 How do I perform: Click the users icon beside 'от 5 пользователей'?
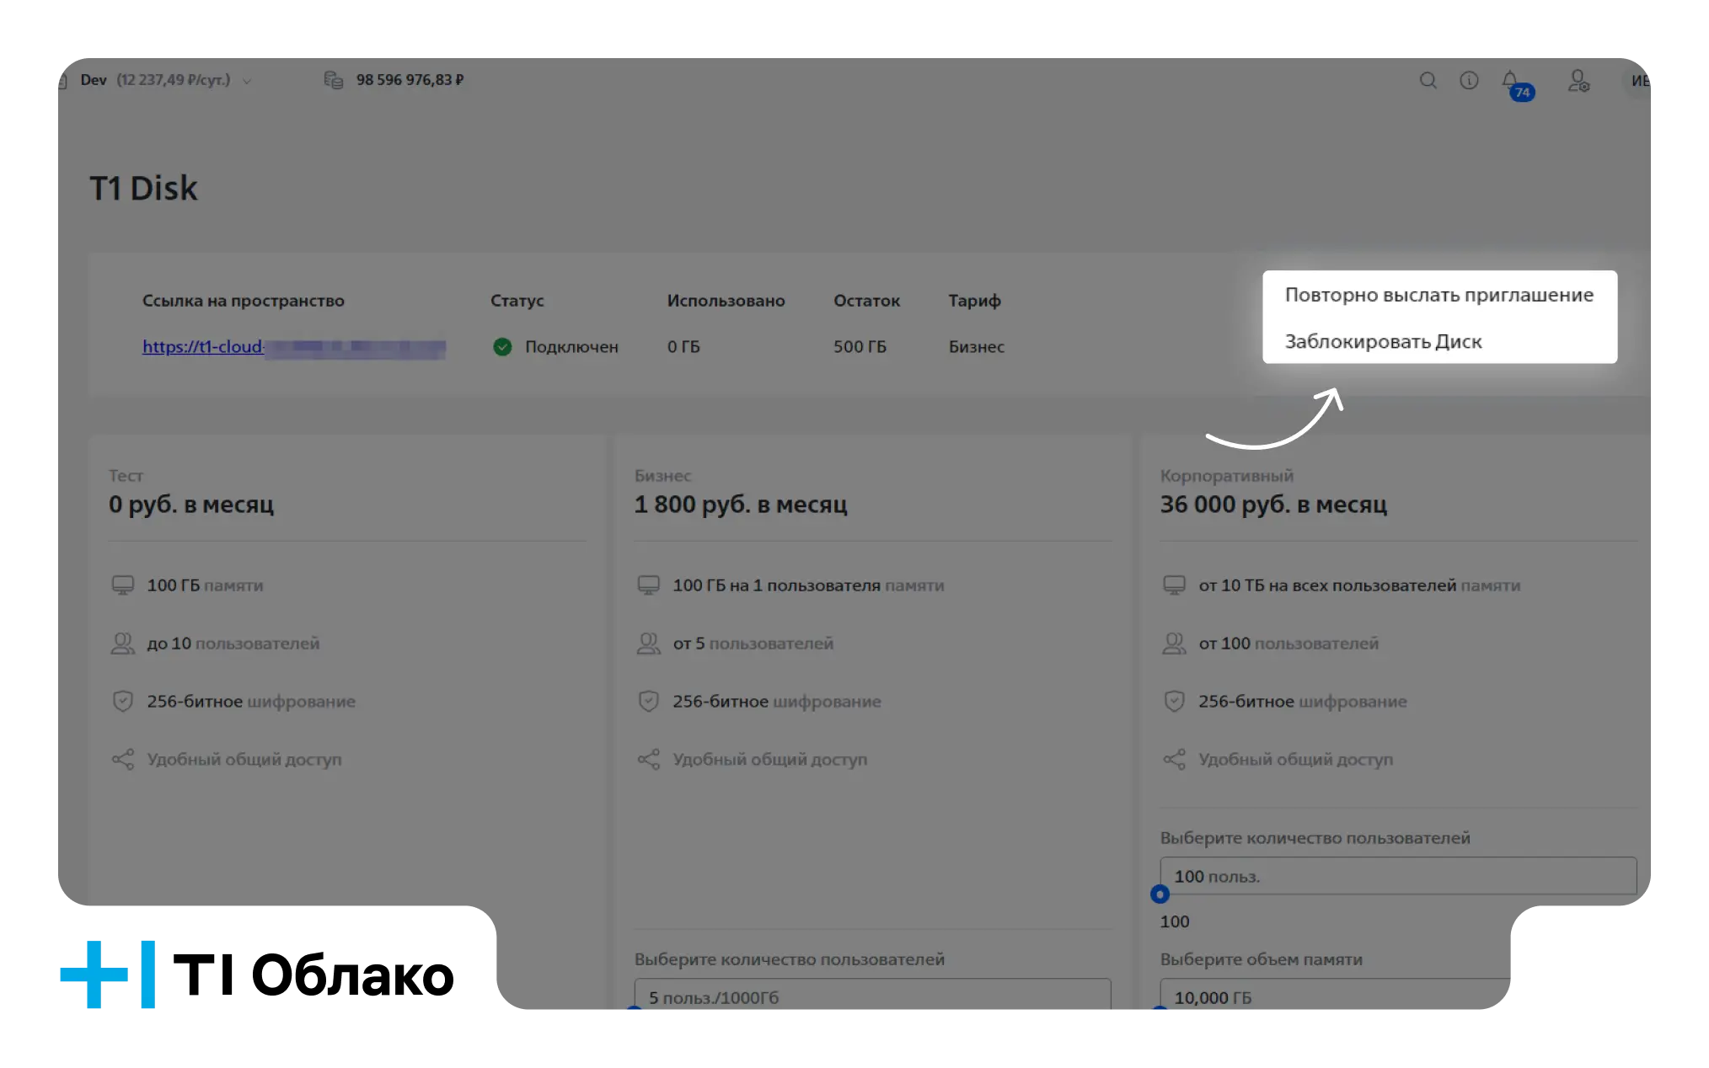pyautogui.click(x=649, y=643)
